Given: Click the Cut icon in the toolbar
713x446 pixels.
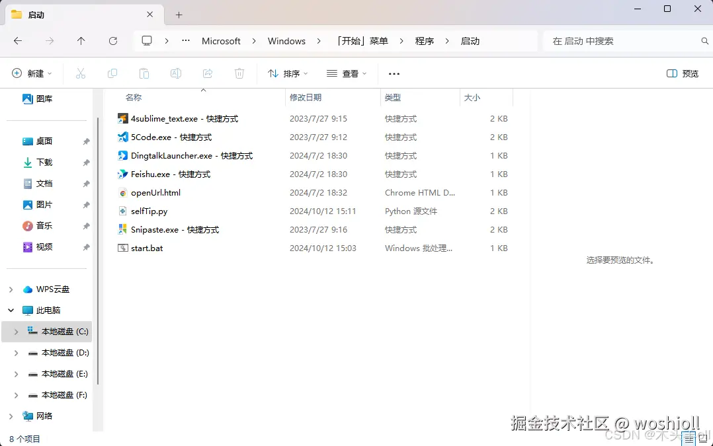Looking at the screenshot, I should (81, 73).
